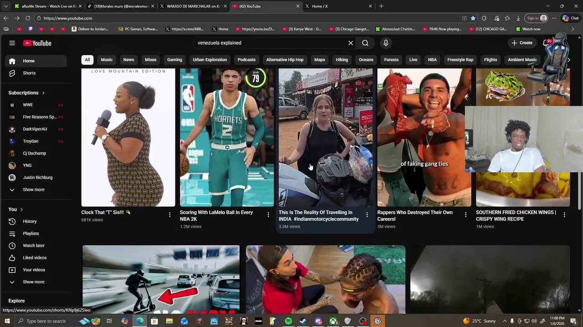Select the Music filter chip
Screen dimensions: 583x327
tap(107, 60)
